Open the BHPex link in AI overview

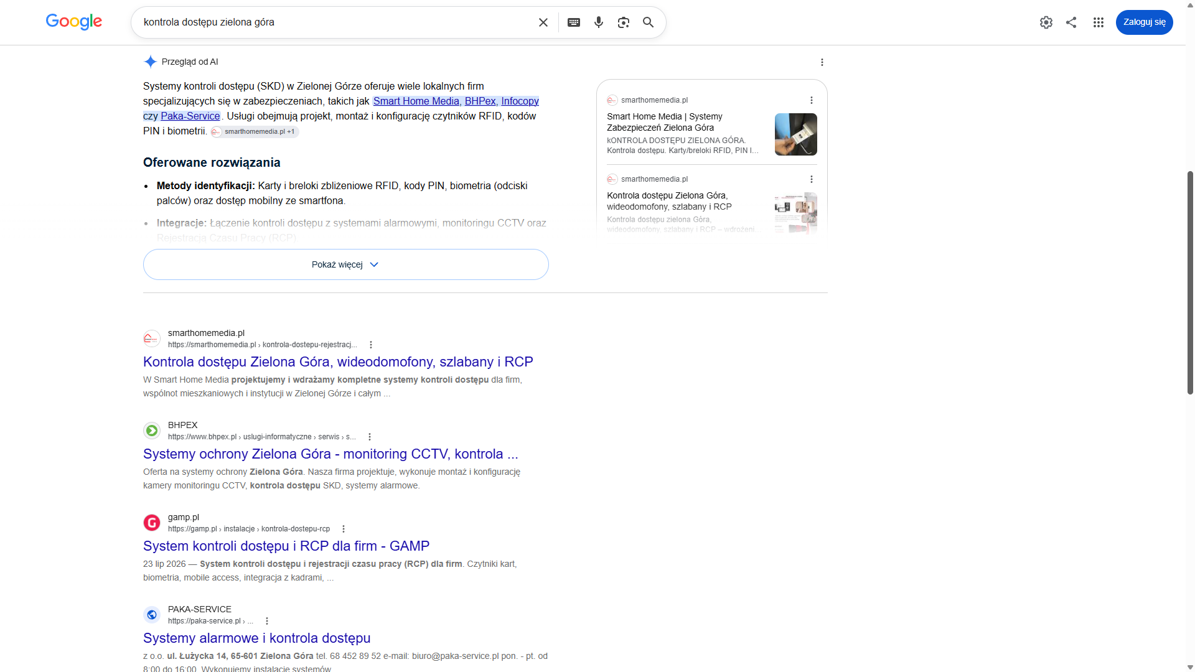tap(480, 101)
